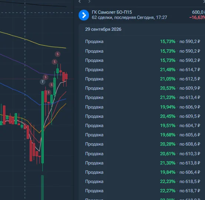Click the 19,51% profit value
This screenshot has width=205, height=200.
point(168,126)
